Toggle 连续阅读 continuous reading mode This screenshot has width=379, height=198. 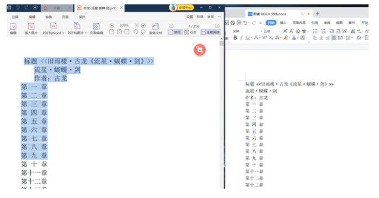pos(210,32)
